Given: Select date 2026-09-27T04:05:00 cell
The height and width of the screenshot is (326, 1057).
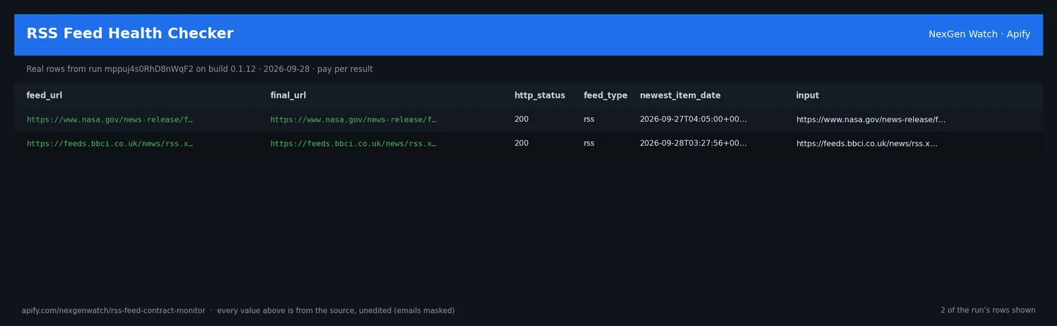Looking at the screenshot, I should [x=694, y=120].
